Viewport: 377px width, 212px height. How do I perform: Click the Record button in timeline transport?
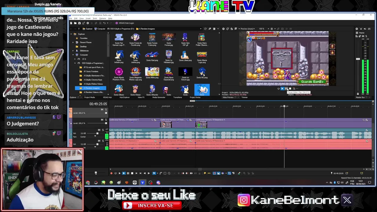(111, 173)
